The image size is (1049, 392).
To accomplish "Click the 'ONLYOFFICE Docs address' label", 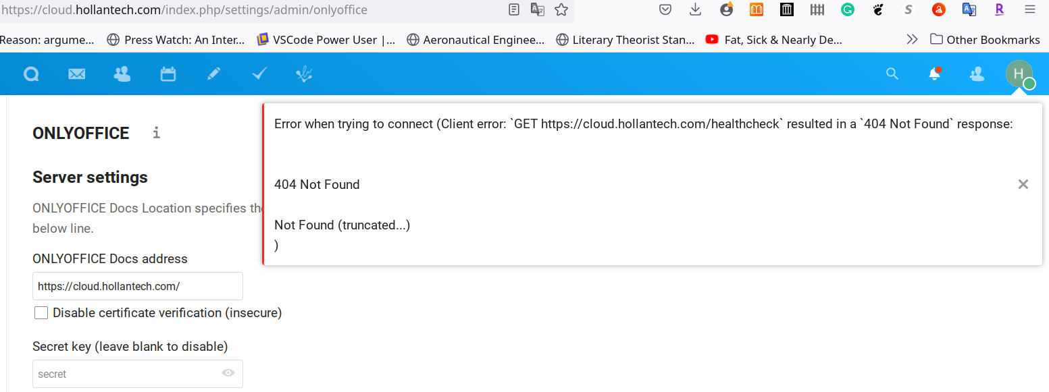I will click(x=110, y=259).
